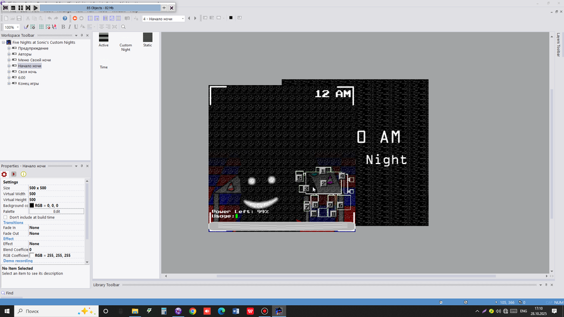Viewport: 564px width, 317px height.
Task: Select Five Nights at Sonic's Custom Nights
Action: (x=43, y=43)
